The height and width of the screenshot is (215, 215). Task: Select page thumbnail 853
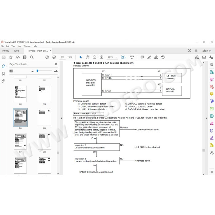(20, 94)
